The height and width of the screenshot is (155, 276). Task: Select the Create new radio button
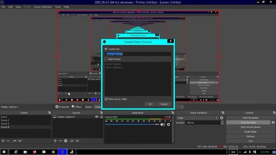pos(106,49)
